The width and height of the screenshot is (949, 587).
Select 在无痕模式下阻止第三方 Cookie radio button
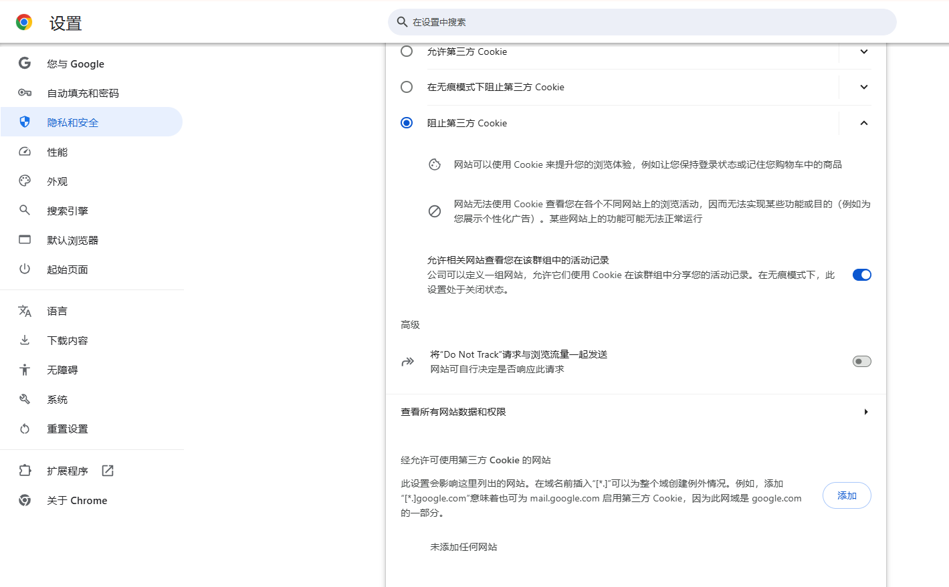click(x=407, y=87)
